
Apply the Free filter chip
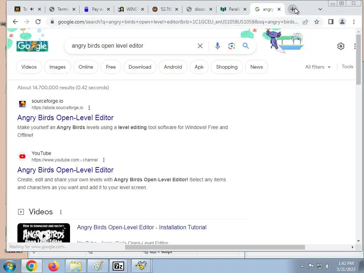[111, 67]
